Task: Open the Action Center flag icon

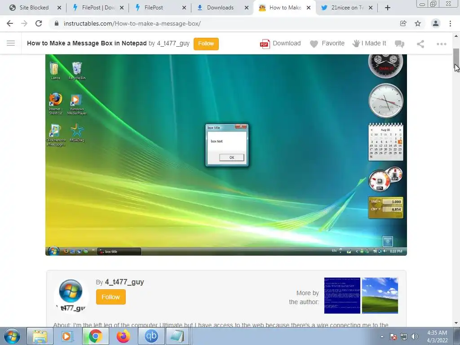Action: click(x=393, y=336)
